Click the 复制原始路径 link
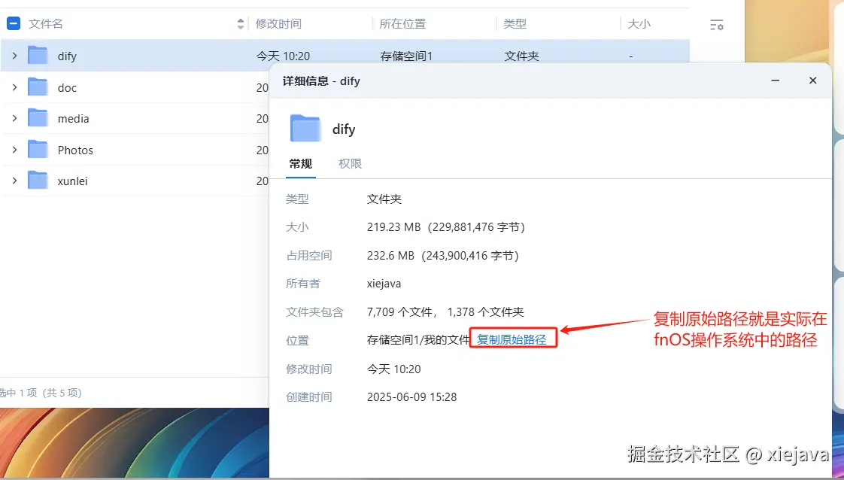844x480 pixels. (x=513, y=339)
